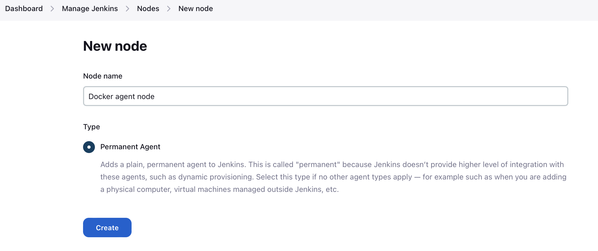Image resolution: width=598 pixels, height=251 pixels.
Task: Select Dashboard in the navigation bar
Action: tap(24, 8)
